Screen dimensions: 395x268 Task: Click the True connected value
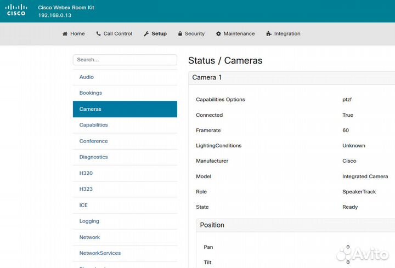(348, 115)
